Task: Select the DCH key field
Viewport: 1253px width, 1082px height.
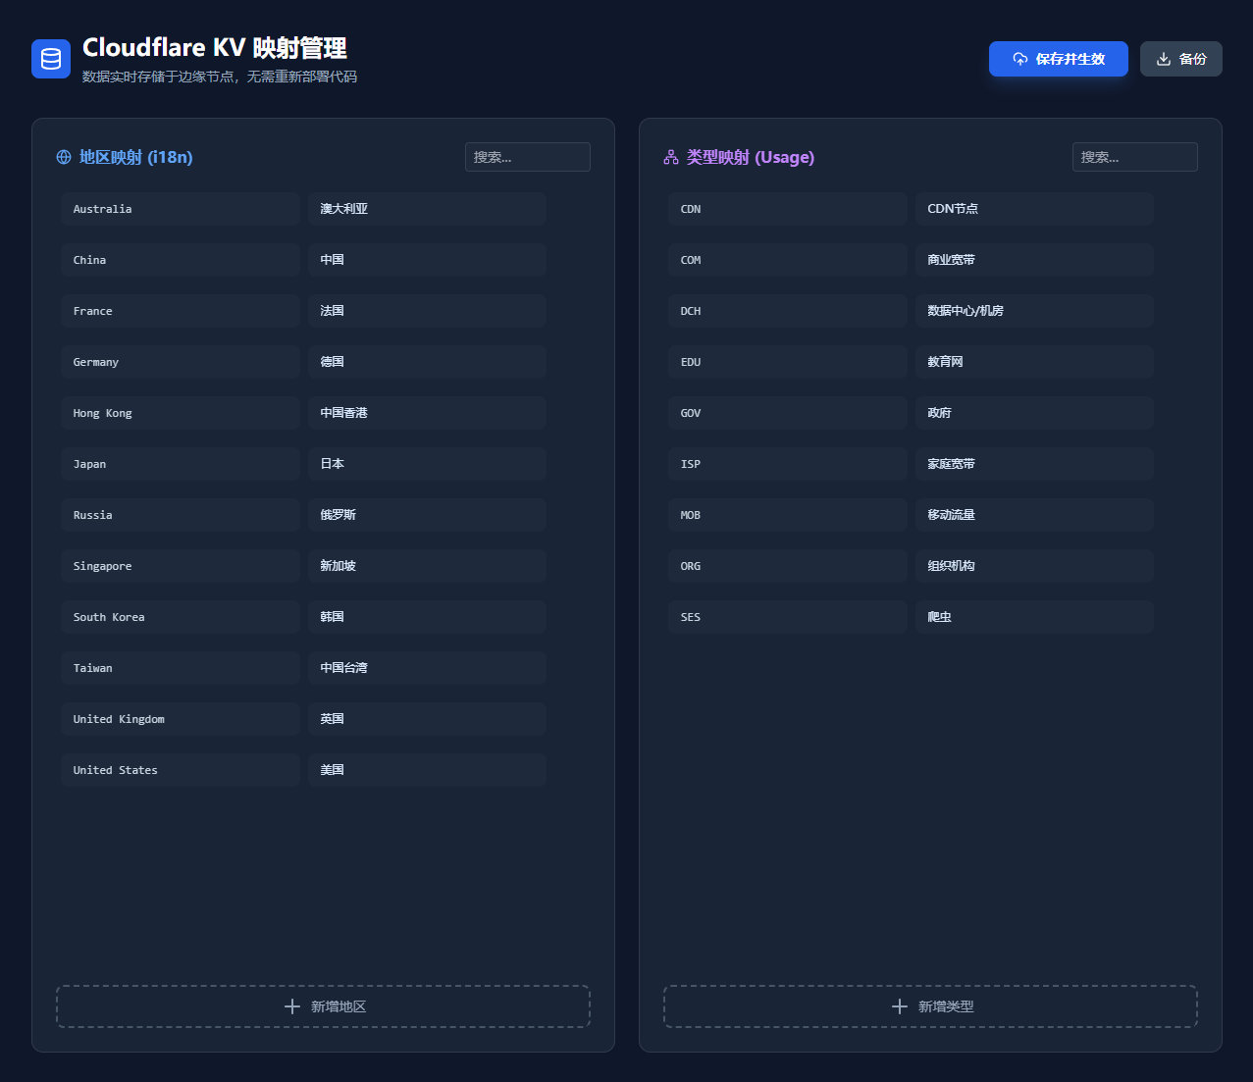Action: pos(788,311)
